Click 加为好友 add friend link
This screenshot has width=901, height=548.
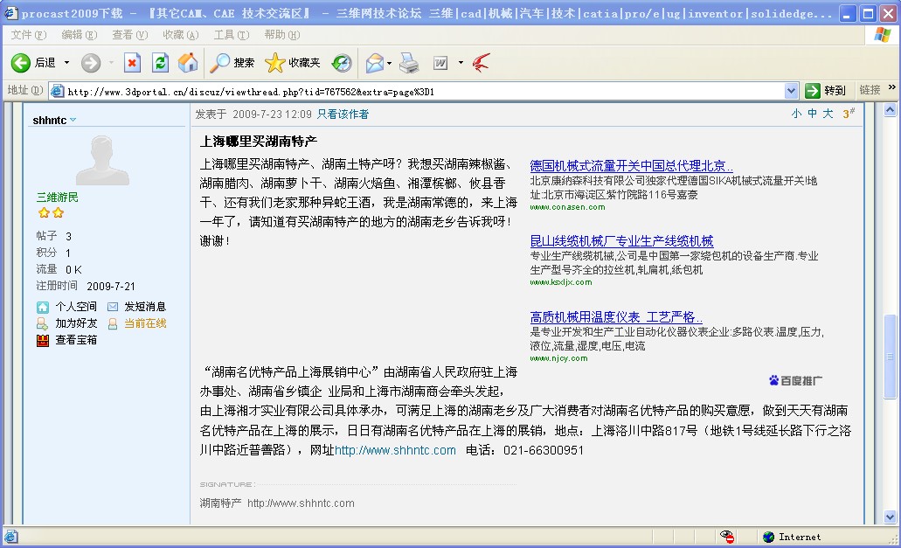76,323
